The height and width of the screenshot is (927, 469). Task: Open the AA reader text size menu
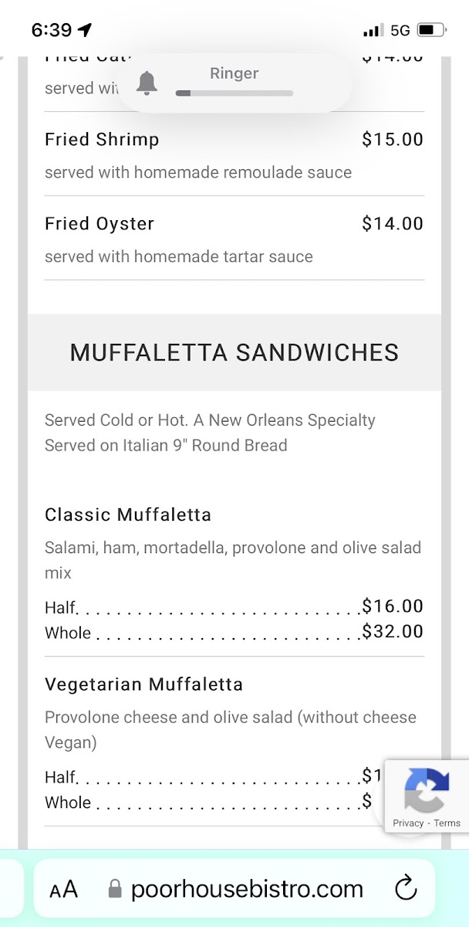coord(64,890)
